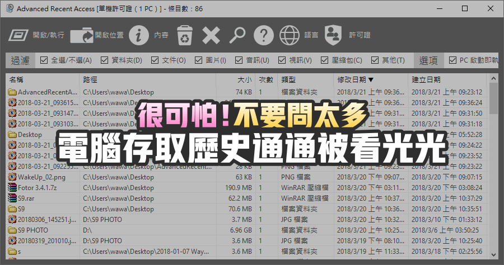Image resolution: width=504 pixels, height=265 pixels.
Task: Click the 2018-03-21_093615... file icon
Action: [x=12, y=102]
